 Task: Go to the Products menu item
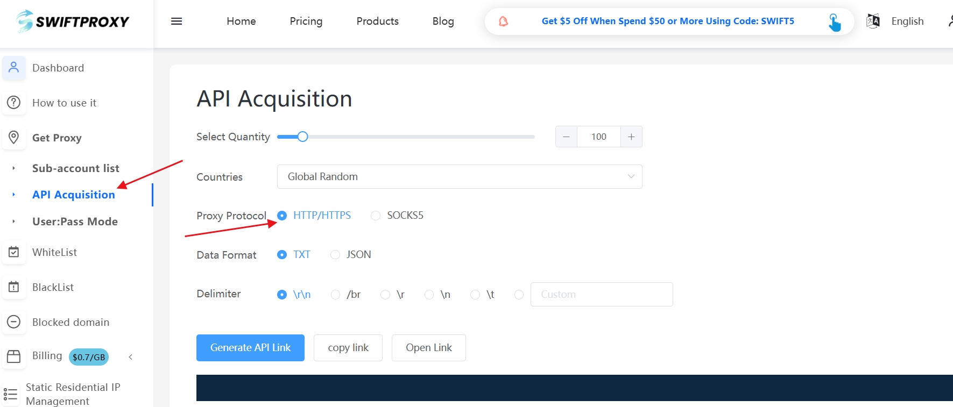coord(377,22)
